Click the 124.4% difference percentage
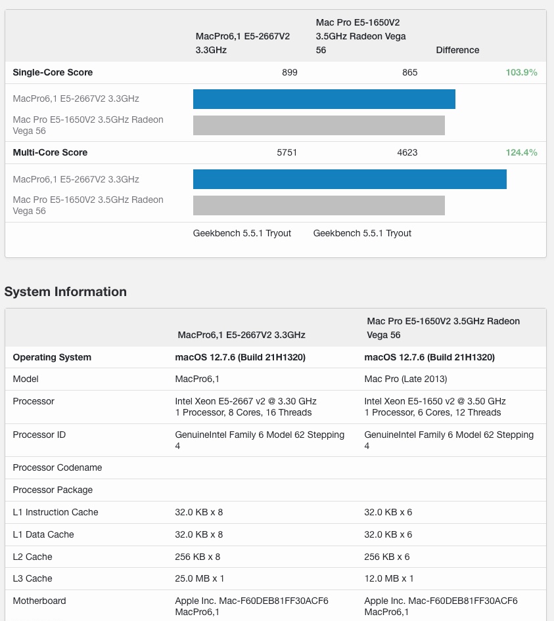This screenshot has height=621, width=554. pos(522,152)
